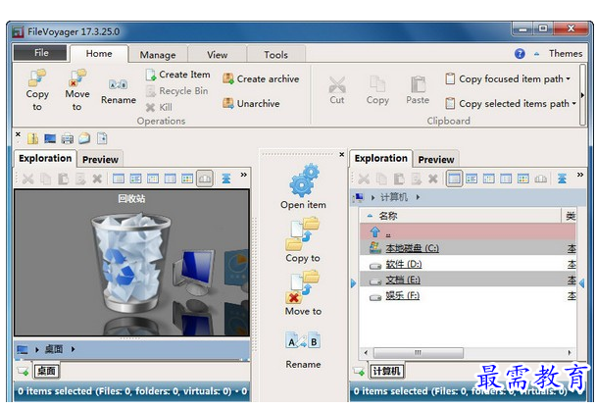596x408 pixels.
Task: Switch to the Manage ribbon tab
Action: pyautogui.click(x=158, y=55)
